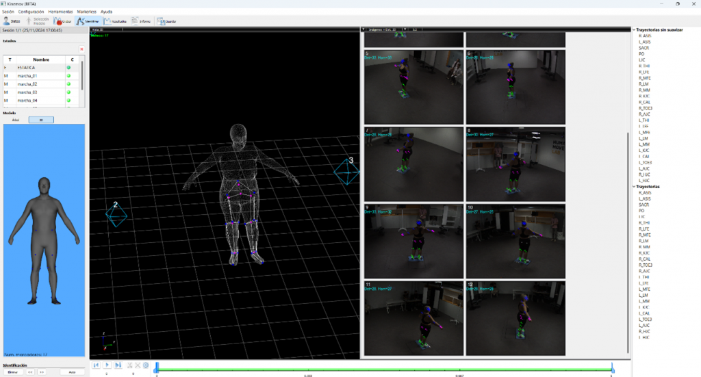Screen dimensions: 701x377
Task: Open the Informe report tool
Action: pyautogui.click(x=141, y=21)
